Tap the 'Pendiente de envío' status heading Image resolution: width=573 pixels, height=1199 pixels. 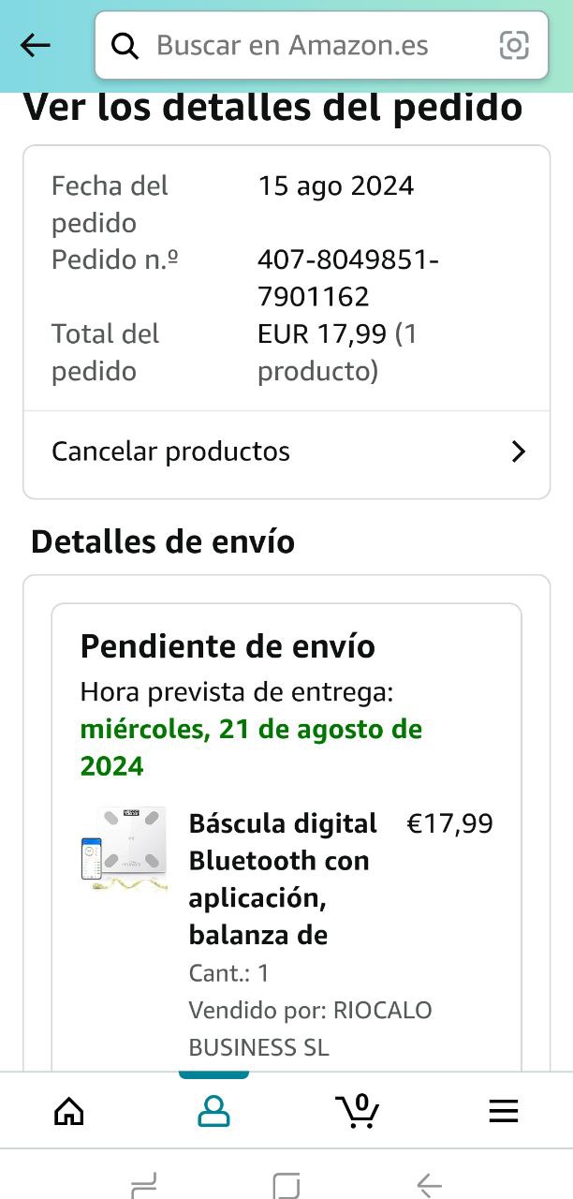[x=228, y=645]
